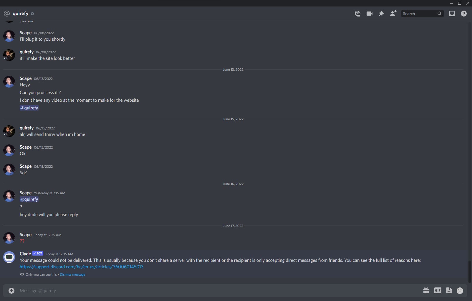
Task: Click the 'Can you proccess it ?' message
Action: coord(40,93)
